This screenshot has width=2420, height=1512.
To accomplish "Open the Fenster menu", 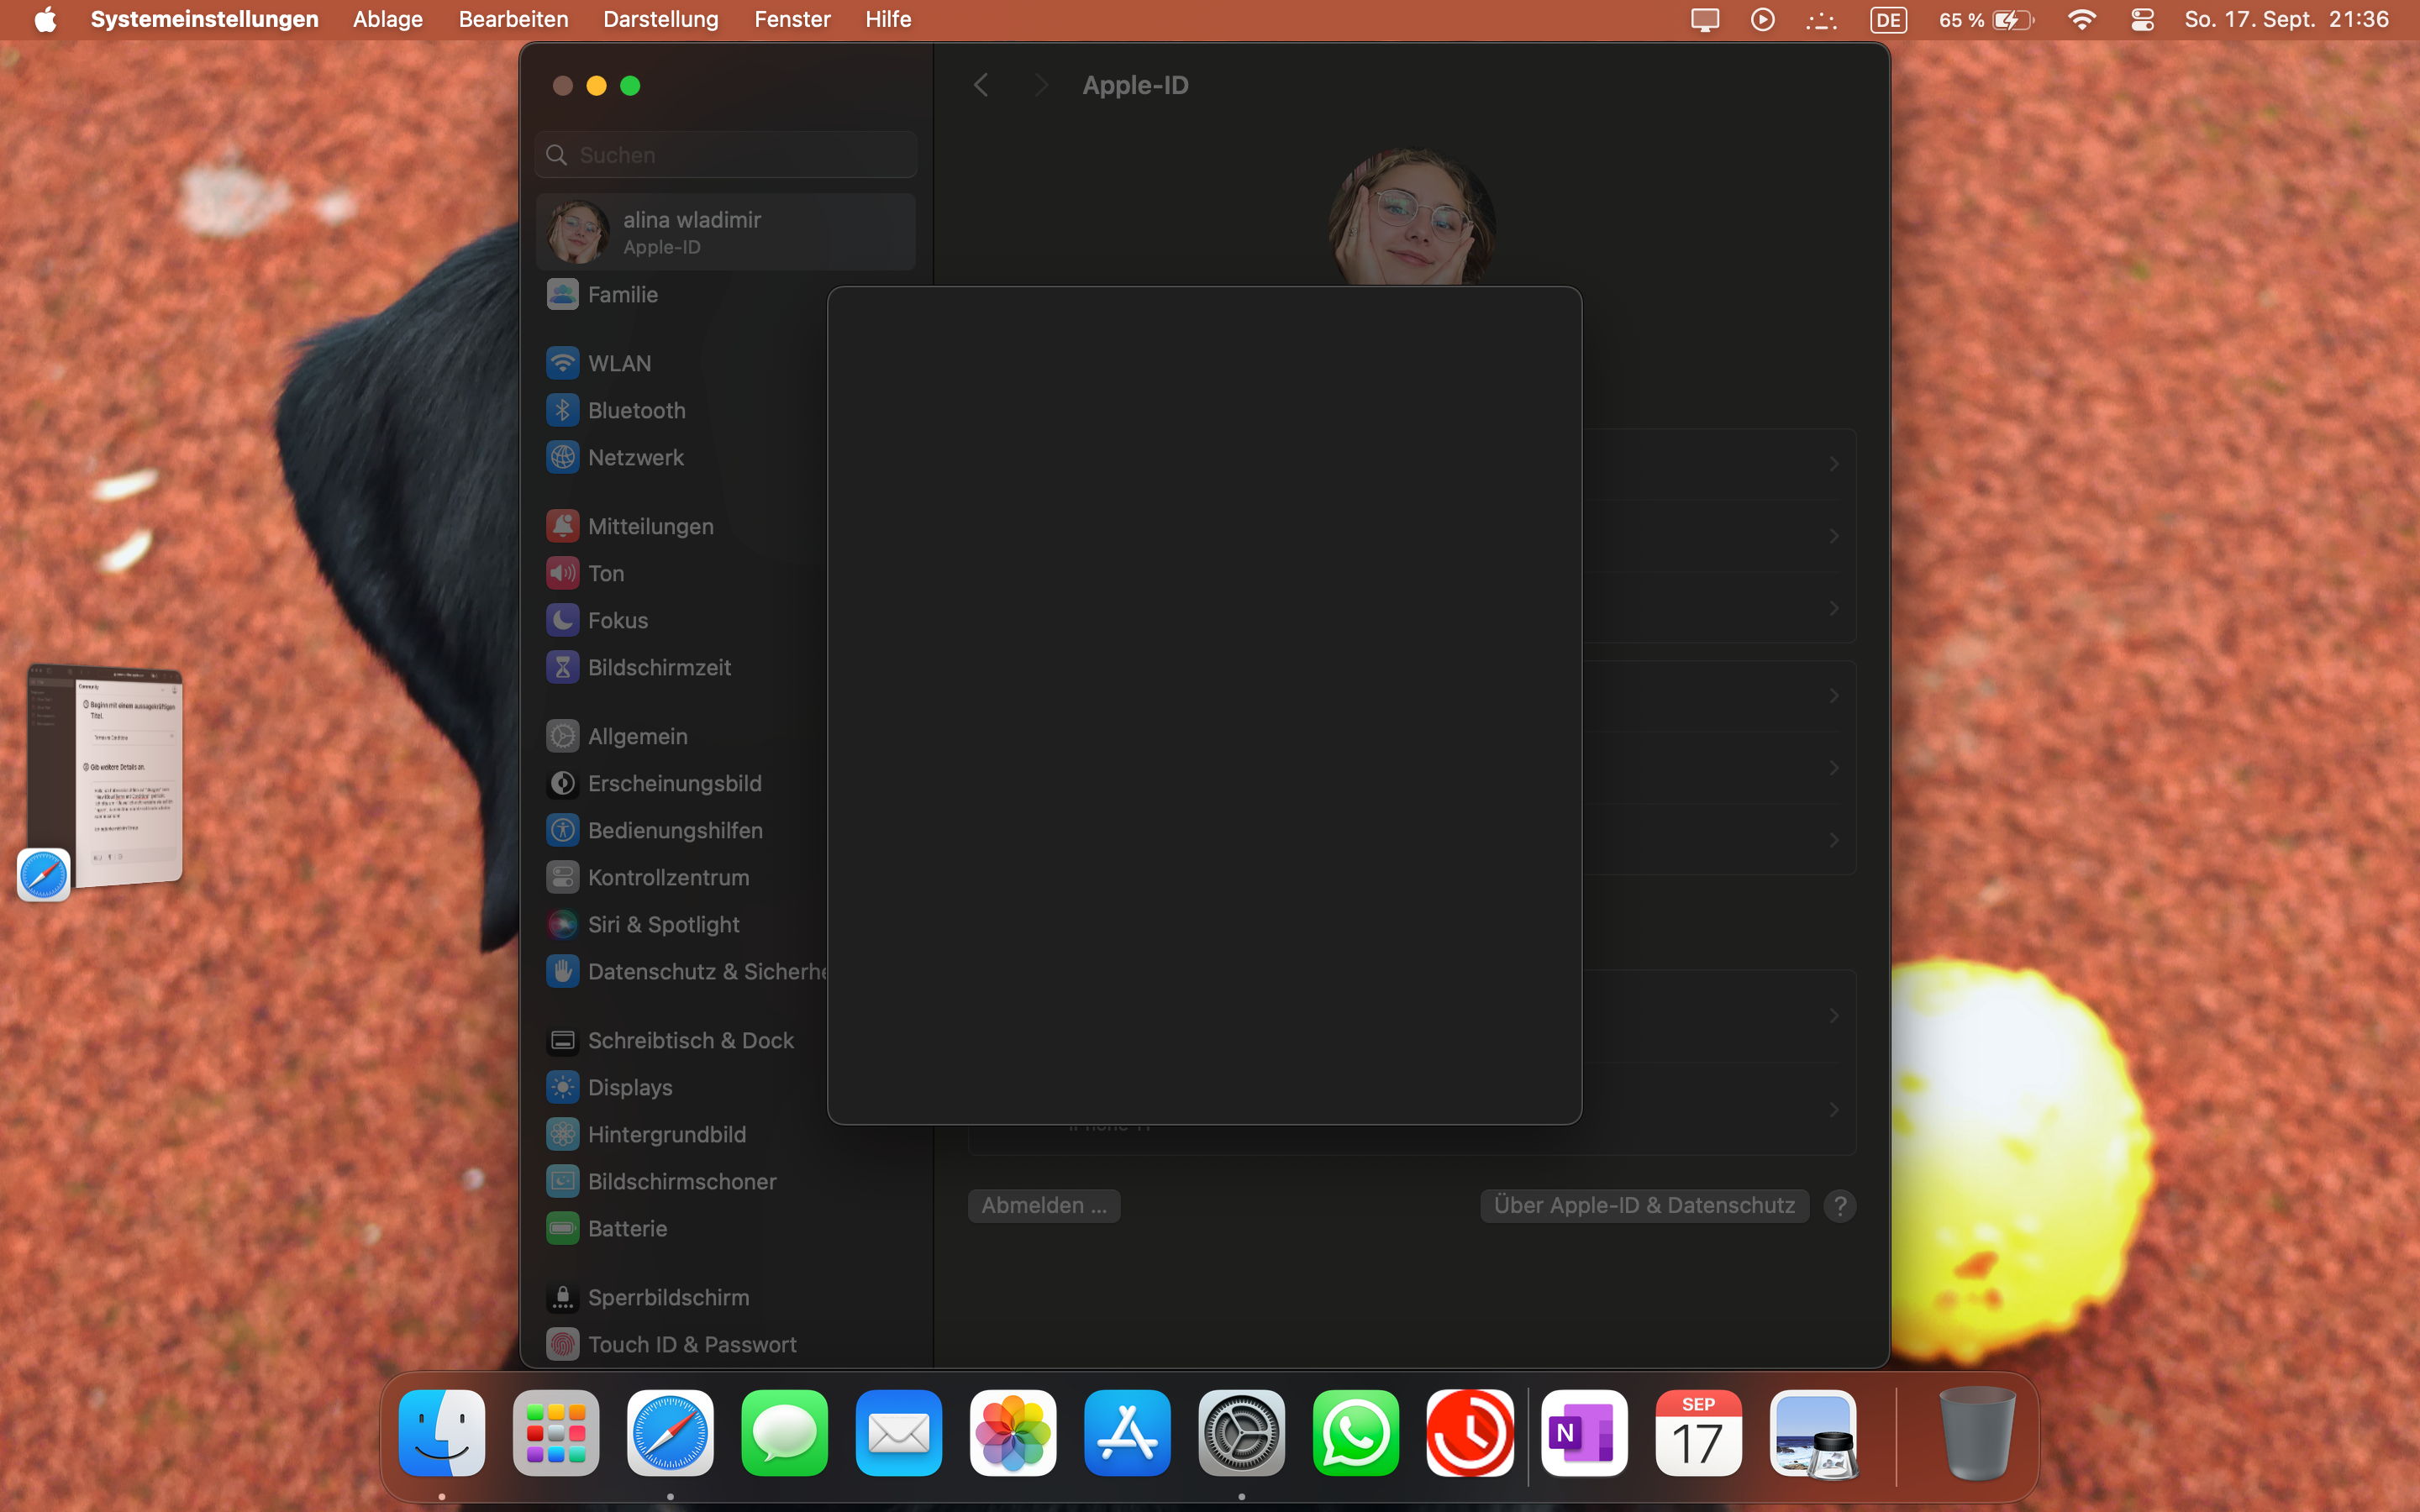I will [792, 19].
